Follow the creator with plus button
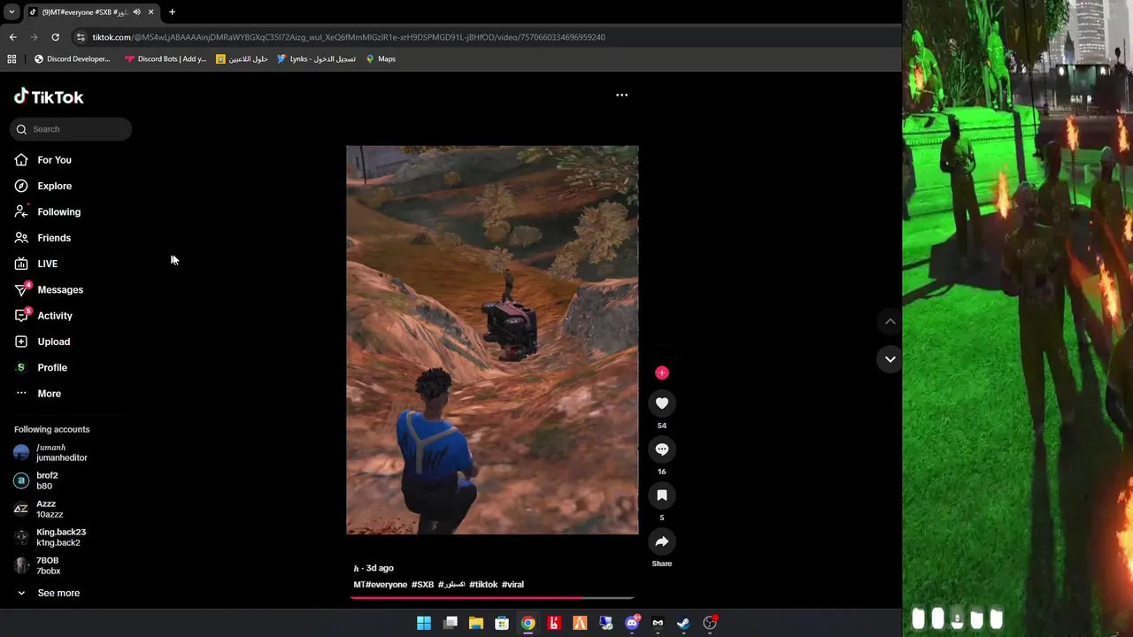Image resolution: width=1133 pixels, height=637 pixels. [662, 372]
